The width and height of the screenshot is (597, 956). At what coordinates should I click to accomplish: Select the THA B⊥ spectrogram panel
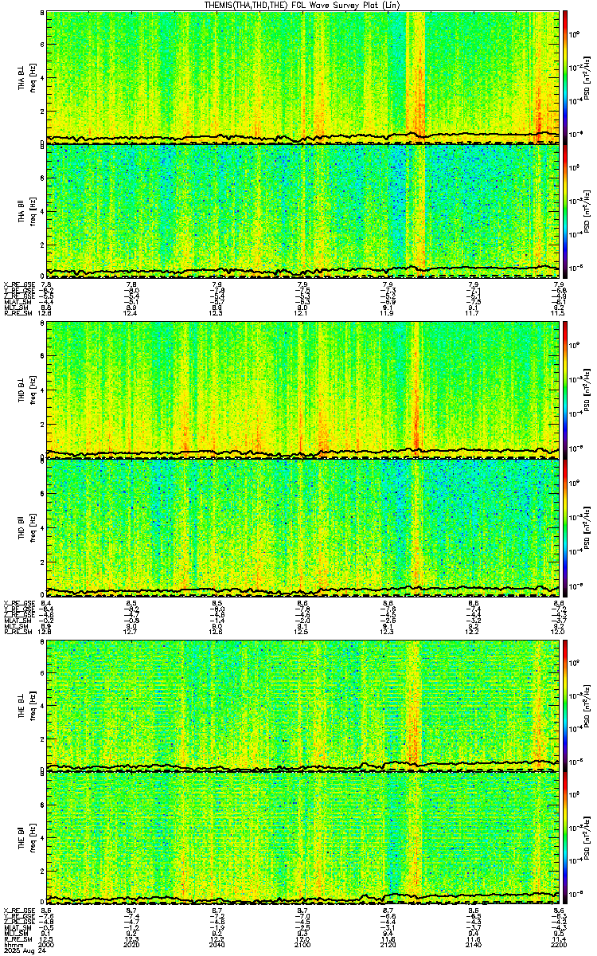(x=302, y=77)
